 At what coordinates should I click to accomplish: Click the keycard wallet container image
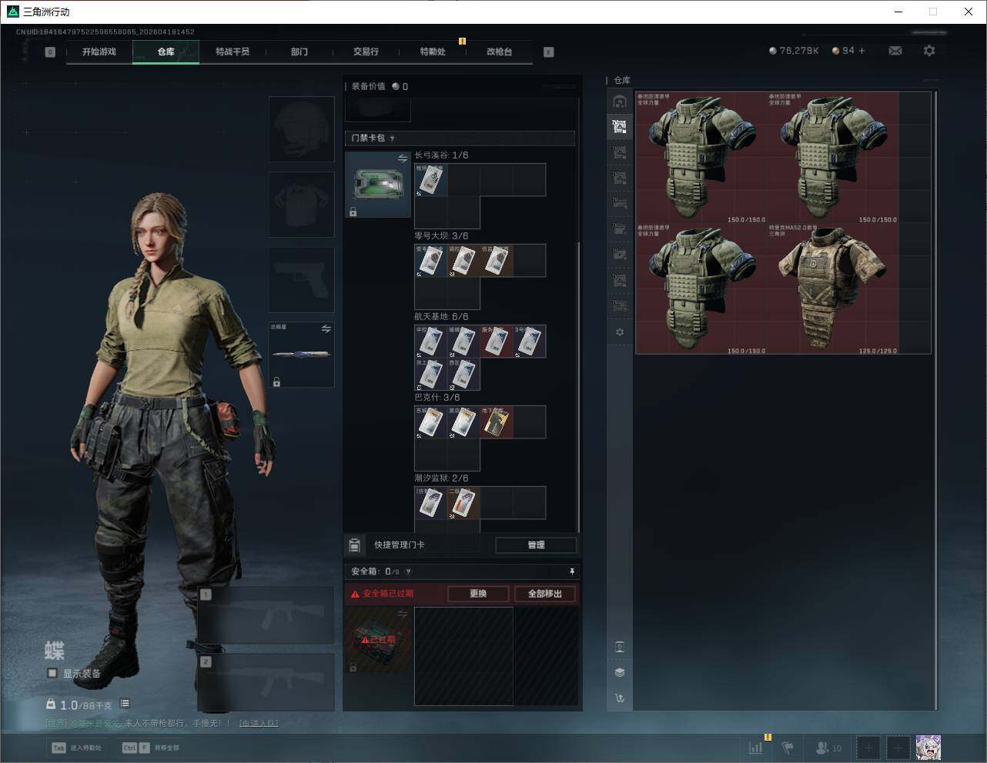pos(378,185)
